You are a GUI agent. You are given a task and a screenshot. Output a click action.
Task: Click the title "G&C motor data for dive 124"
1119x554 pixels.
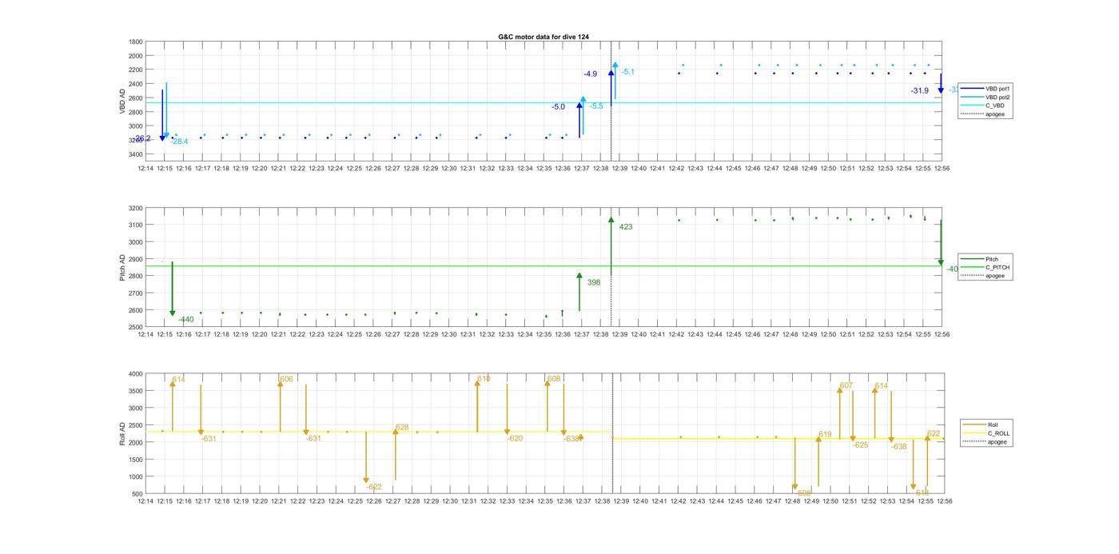point(544,37)
